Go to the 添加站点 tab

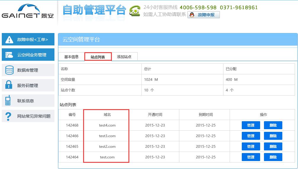click(x=124, y=57)
